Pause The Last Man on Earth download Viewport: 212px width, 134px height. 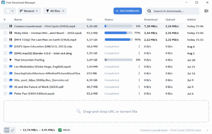pyautogui.click(x=11, y=40)
